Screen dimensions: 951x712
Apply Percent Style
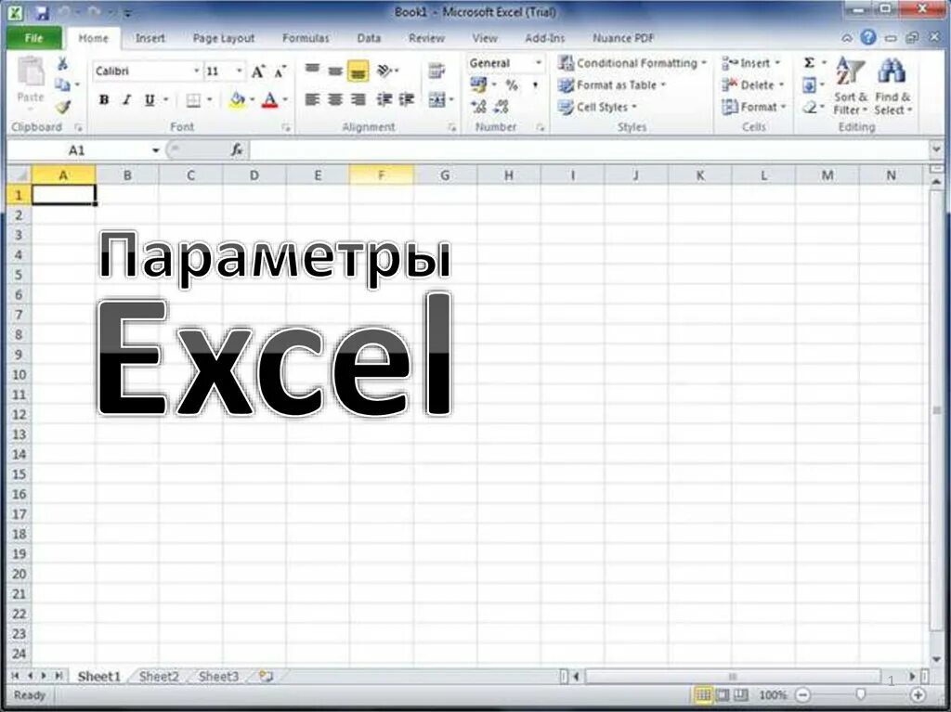click(x=512, y=84)
